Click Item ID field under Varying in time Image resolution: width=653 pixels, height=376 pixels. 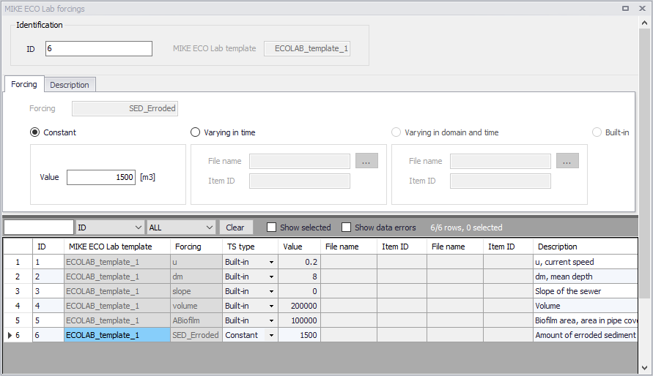[x=300, y=181]
